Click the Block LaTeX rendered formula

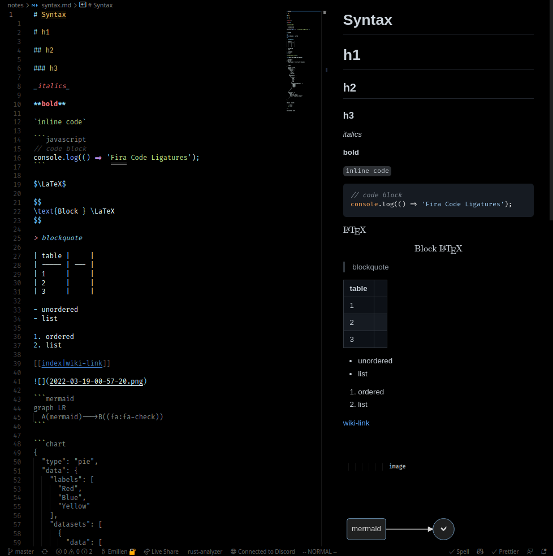coord(438,249)
